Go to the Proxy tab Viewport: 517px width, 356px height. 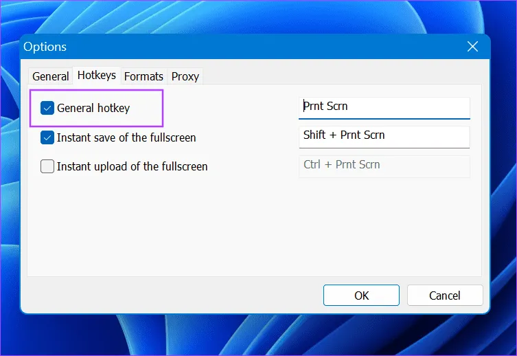coord(185,76)
